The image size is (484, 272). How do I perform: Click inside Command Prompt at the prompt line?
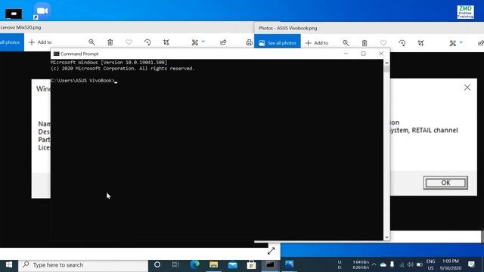coord(84,81)
